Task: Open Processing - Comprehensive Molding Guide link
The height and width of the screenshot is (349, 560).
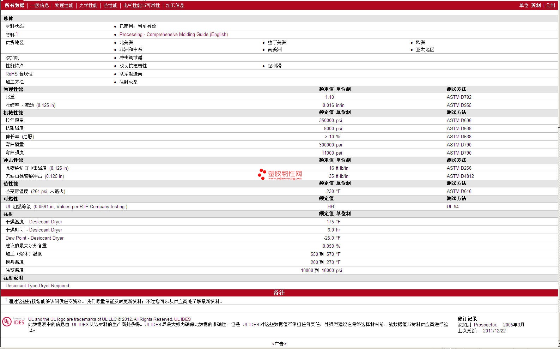Action: click(x=174, y=34)
